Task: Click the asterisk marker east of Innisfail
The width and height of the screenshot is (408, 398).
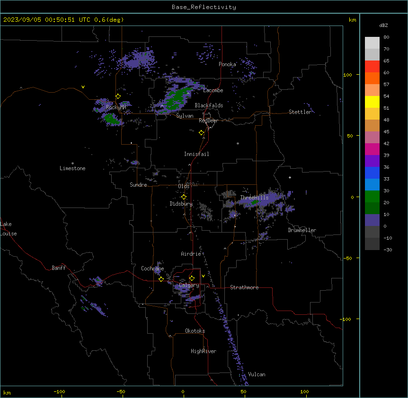Action: tap(238, 143)
